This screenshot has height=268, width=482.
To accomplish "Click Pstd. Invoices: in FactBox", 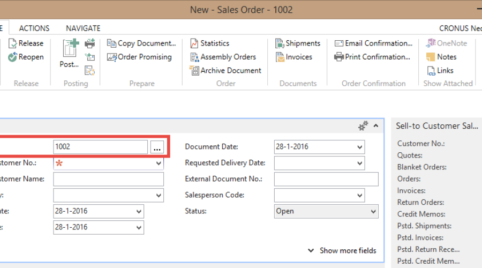I will (420, 237).
